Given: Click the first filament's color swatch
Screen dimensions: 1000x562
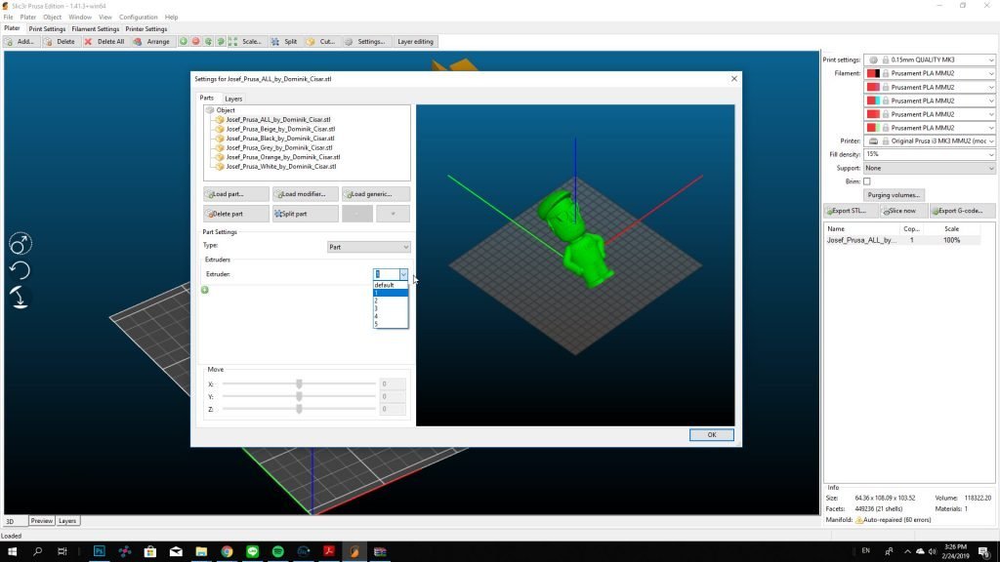Looking at the screenshot, I should 873,73.
